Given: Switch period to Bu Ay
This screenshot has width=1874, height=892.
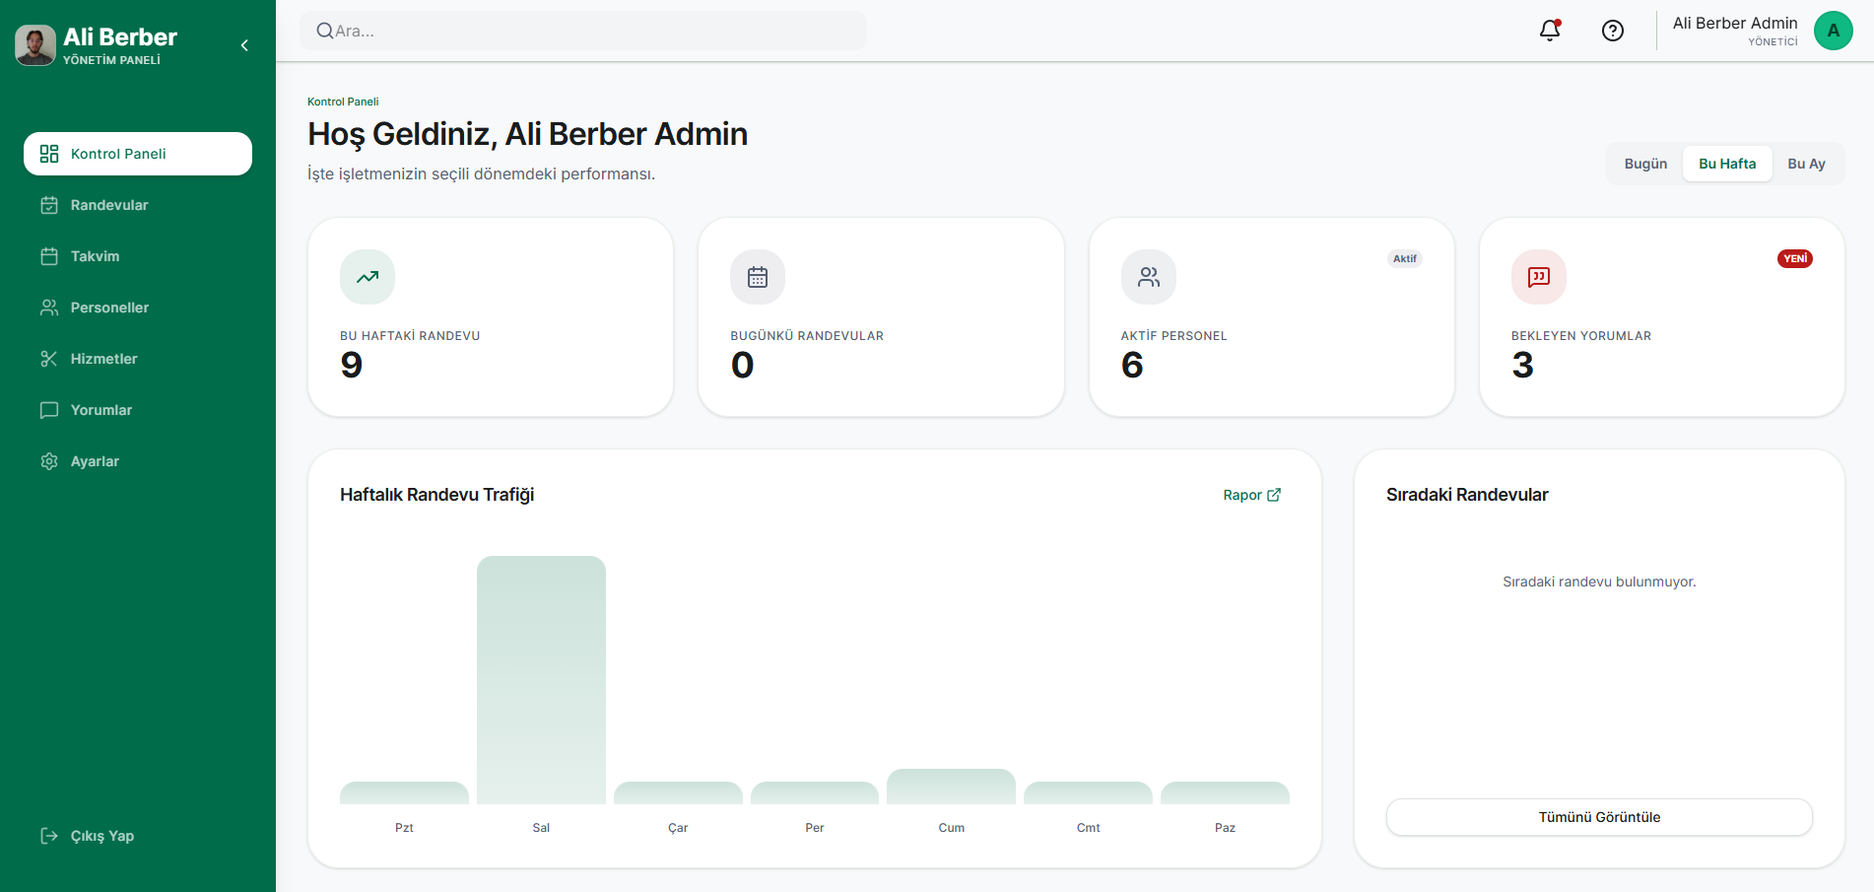Looking at the screenshot, I should tap(1807, 164).
